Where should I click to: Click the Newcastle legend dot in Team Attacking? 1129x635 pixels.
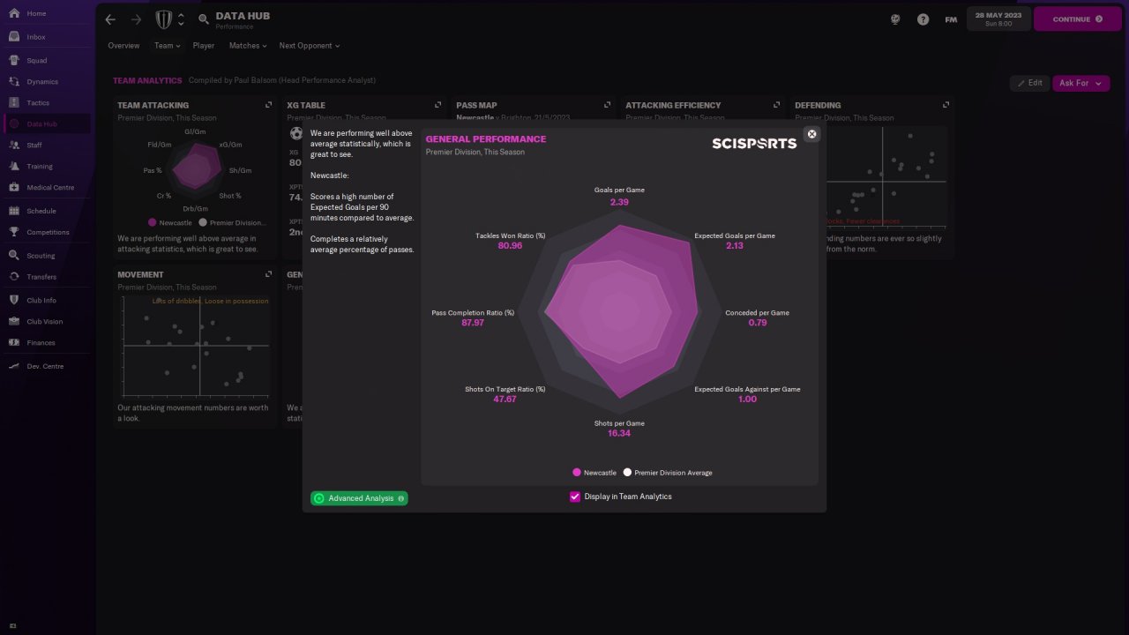point(153,223)
